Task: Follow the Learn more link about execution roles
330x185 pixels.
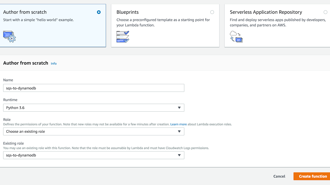Action: point(178,124)
